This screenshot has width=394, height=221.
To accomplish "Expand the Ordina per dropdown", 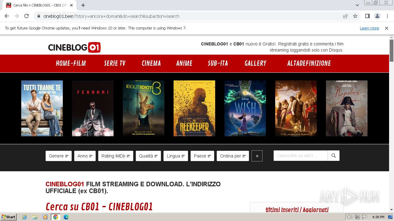I will [x=233, y=156].
